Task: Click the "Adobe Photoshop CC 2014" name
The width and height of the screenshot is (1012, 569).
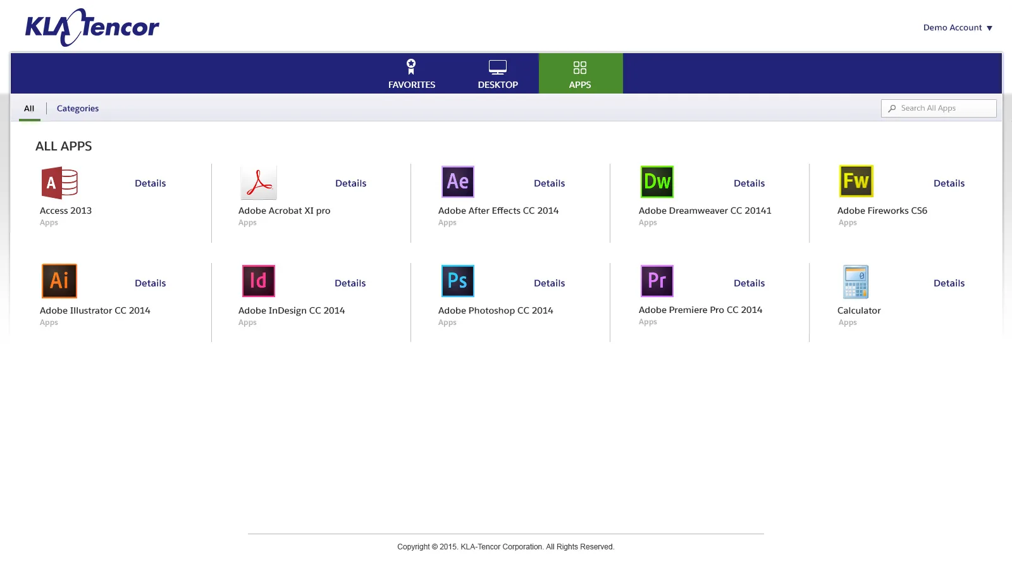Action: 496,310
